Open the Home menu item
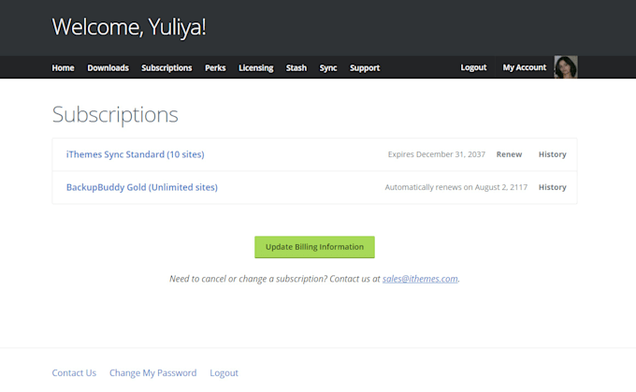This screenshot has height=392, width=636. 63,67
